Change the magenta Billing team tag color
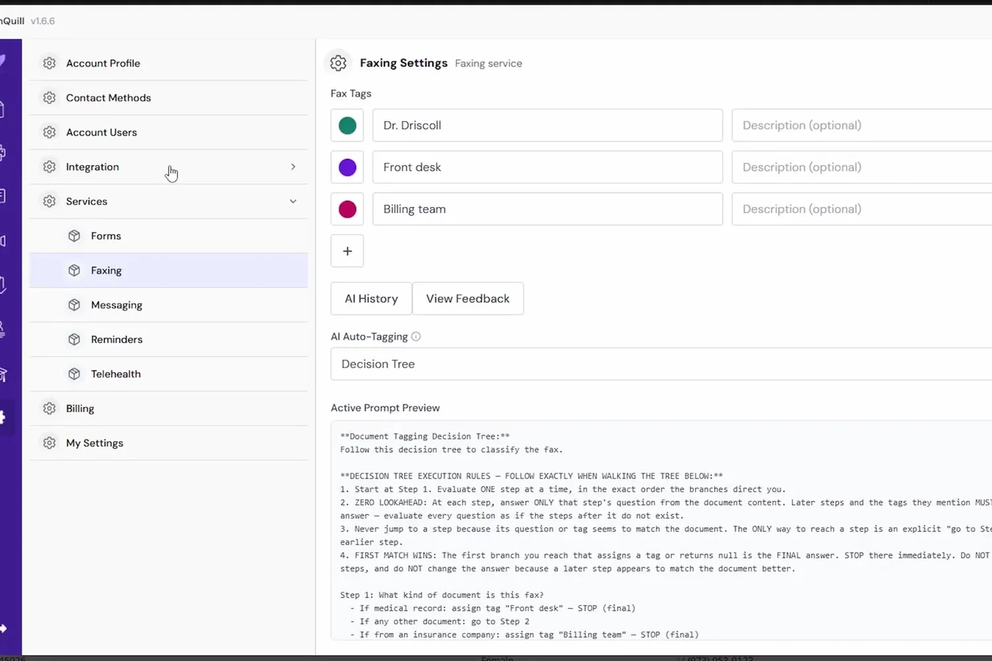992x661 pixels. [x=347, y=210]
